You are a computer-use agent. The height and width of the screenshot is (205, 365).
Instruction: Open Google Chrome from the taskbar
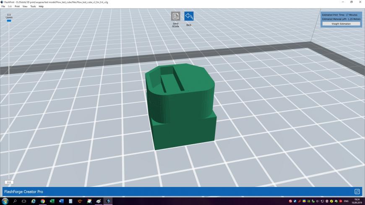click(43, 201)
